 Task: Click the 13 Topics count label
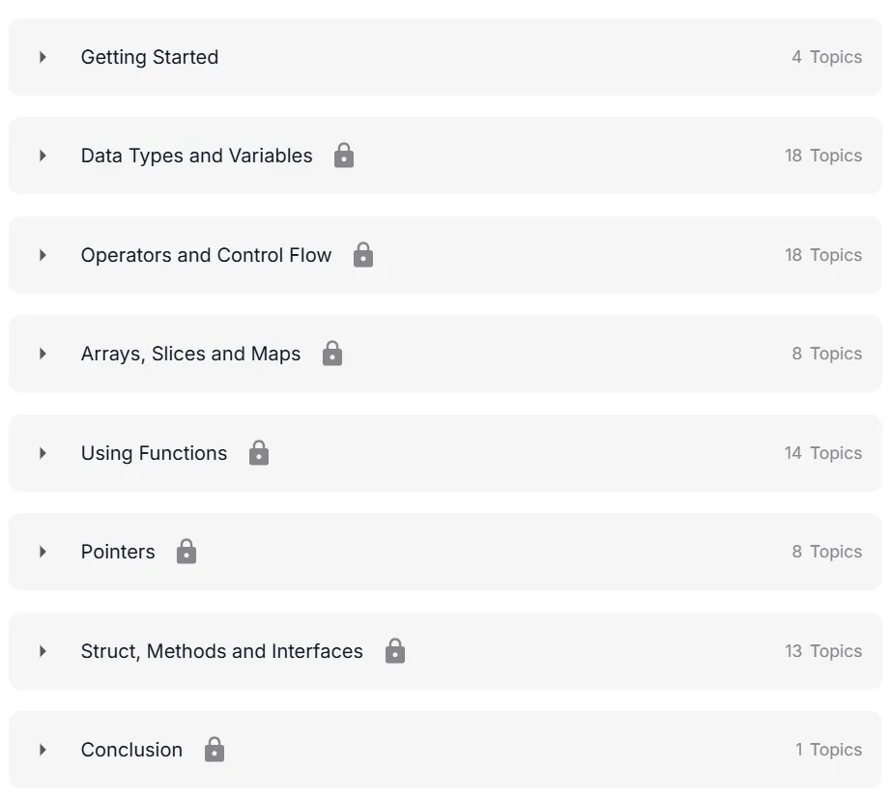[823, 650]
